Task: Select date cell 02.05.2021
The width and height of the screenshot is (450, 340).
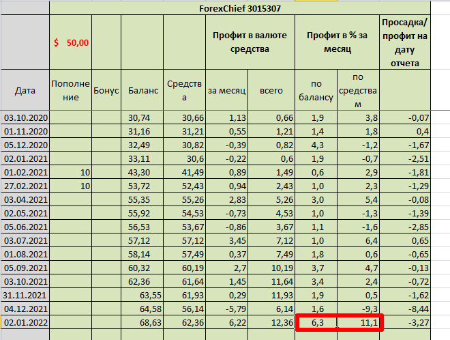Action: coord(25,213)
